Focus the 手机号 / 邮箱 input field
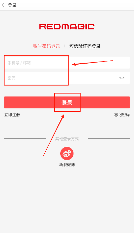 coord(67,63)
